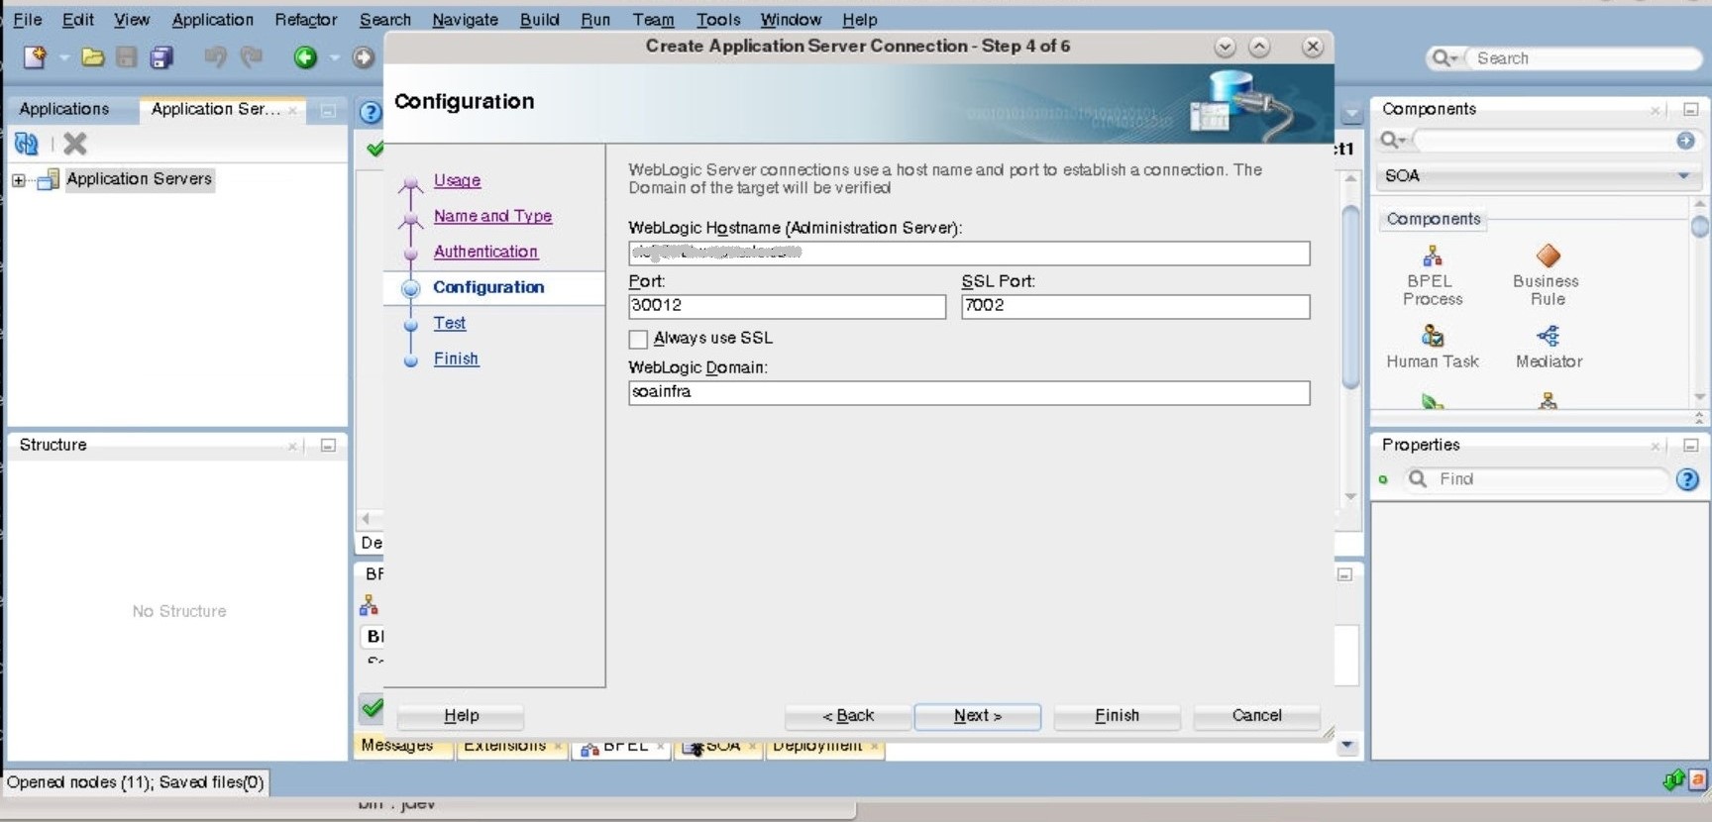Click the Undo toolbar icon
This screenshot has width=1712, height=822.
[x=215, y=57]
